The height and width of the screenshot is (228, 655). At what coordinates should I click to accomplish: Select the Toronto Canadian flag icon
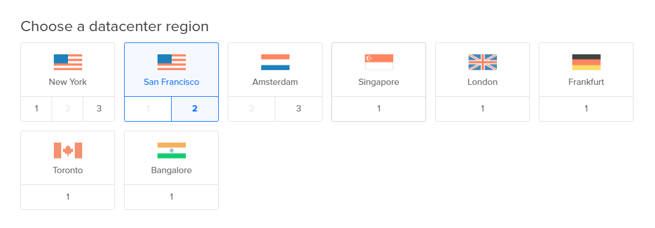68,150
